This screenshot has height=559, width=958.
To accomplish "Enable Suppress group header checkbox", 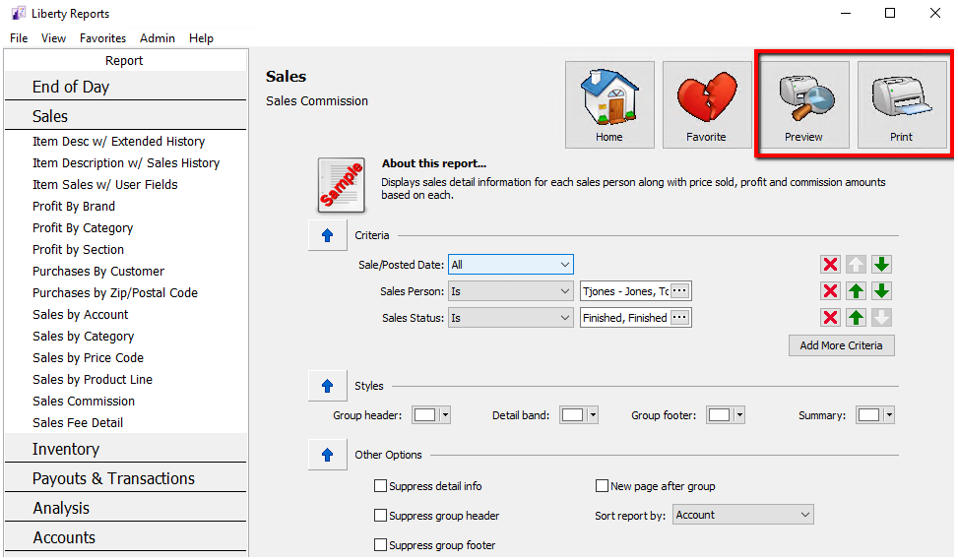I will pyautogui.click(x=380, y=515).
